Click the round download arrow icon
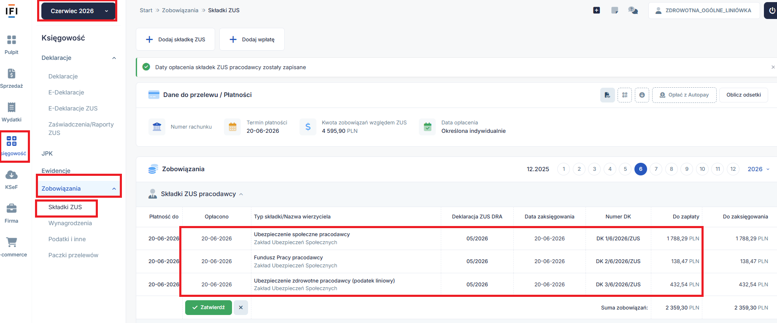777x323 pixels. [x=642, y=95]
